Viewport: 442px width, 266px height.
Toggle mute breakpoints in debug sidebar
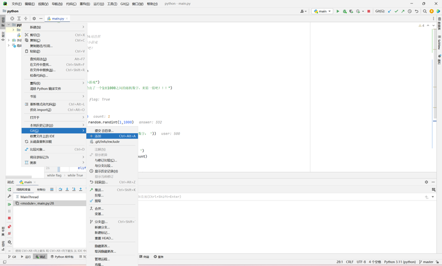(9, 234)
